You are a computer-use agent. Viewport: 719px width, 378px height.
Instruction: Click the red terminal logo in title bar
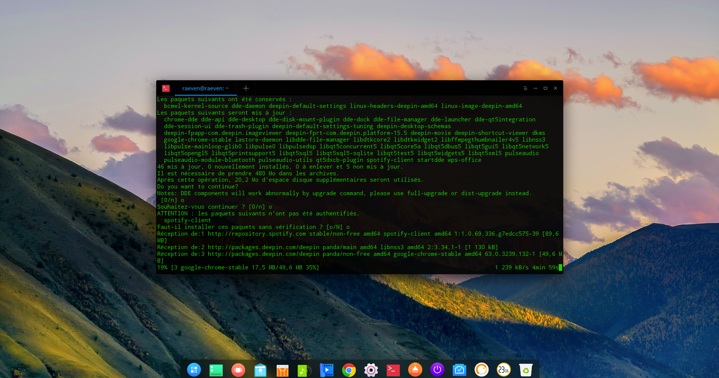click(x=166, y=88)
